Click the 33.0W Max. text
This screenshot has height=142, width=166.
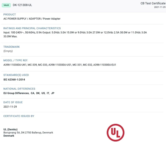pos(11,36)
